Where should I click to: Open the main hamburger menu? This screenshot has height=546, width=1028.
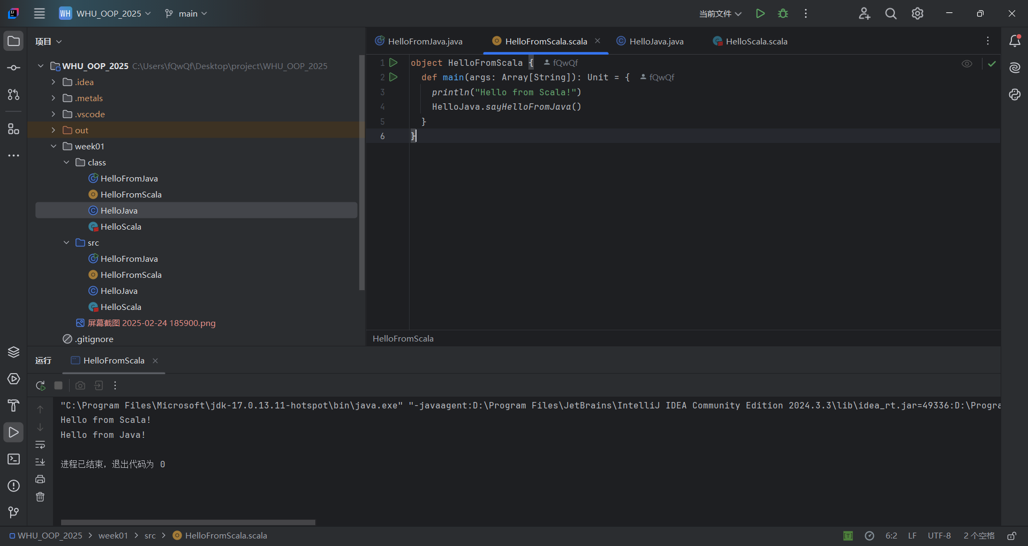[x=40, y=13]
